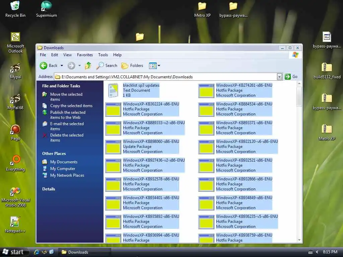The width and height of the screenshot is (343, 257).
Task: Expand the Address bar dropdown
Action: click(x=279, y=77)
